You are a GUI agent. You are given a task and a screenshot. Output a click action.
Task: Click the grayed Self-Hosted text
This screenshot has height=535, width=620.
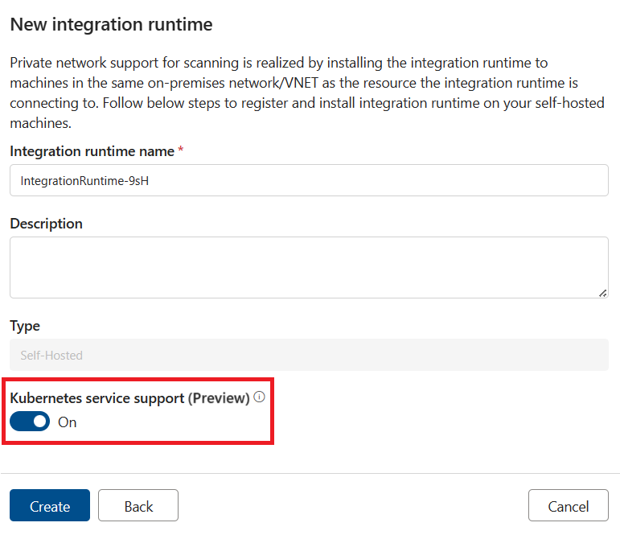pos(51,355)
